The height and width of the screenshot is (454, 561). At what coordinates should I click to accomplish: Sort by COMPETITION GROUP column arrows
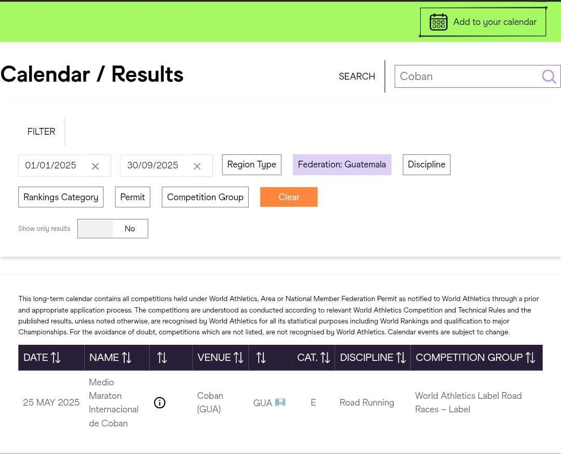point(530,357)
